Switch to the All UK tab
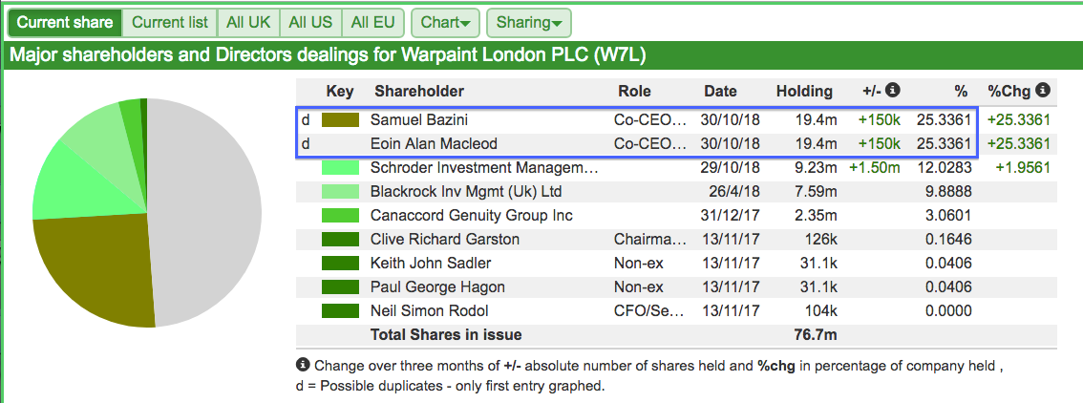 (x=248, y=23)
